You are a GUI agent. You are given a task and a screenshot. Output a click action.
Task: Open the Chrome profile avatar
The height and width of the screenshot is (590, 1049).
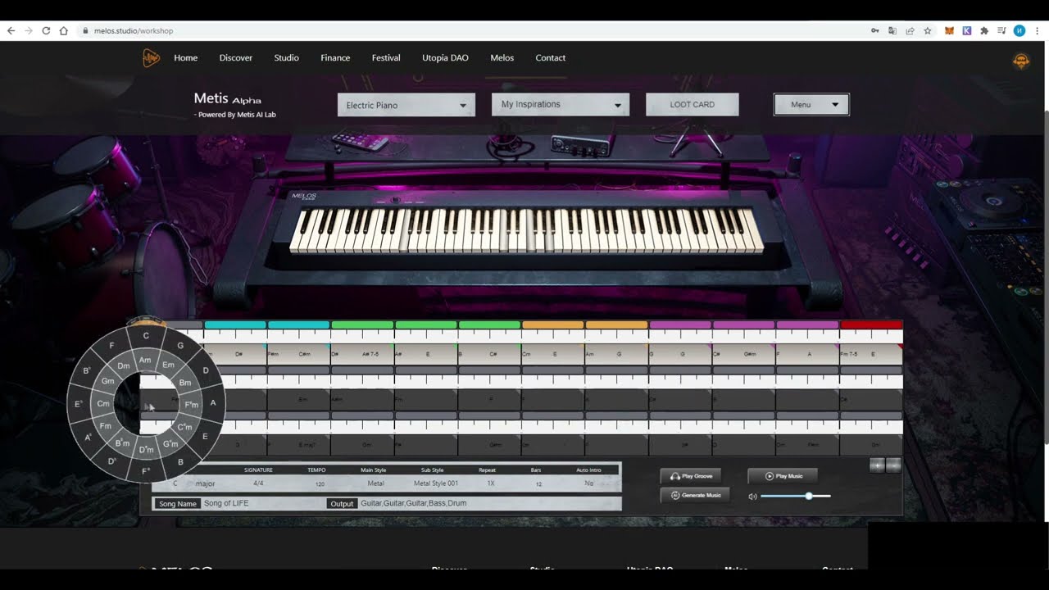pos(1019,30)
